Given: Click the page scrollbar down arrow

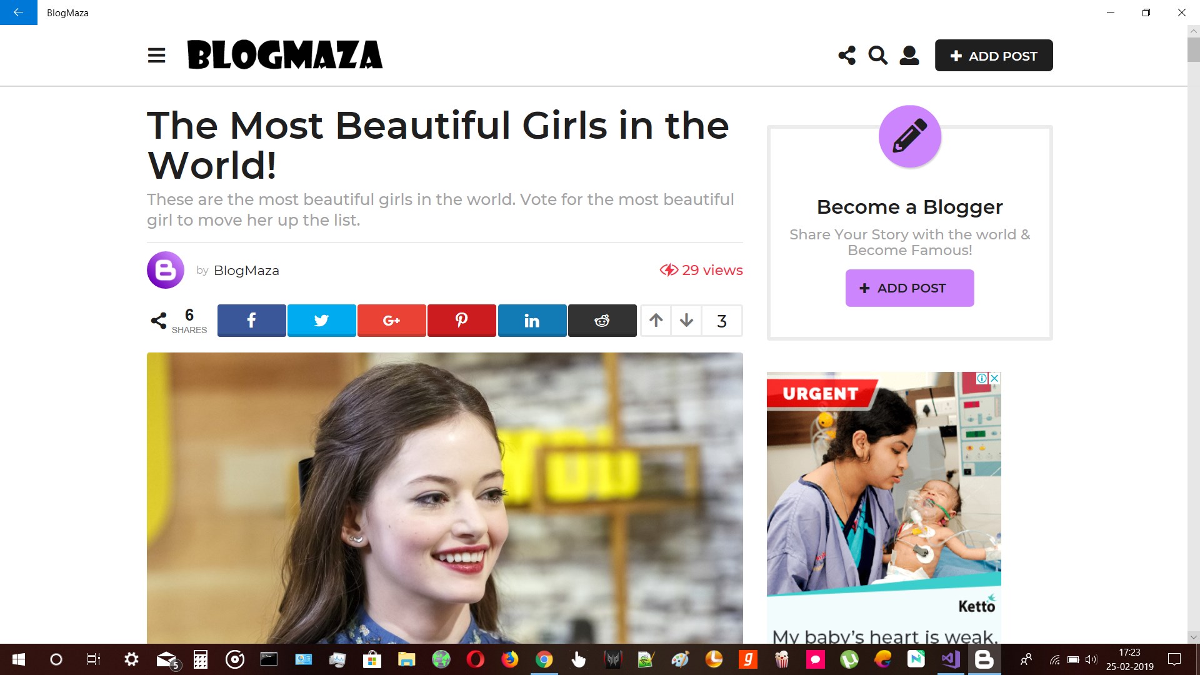Looking at the screenshot, I should point(1193,637).
